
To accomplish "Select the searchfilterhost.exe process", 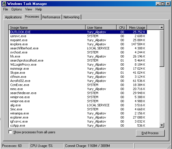I will 78,48.
